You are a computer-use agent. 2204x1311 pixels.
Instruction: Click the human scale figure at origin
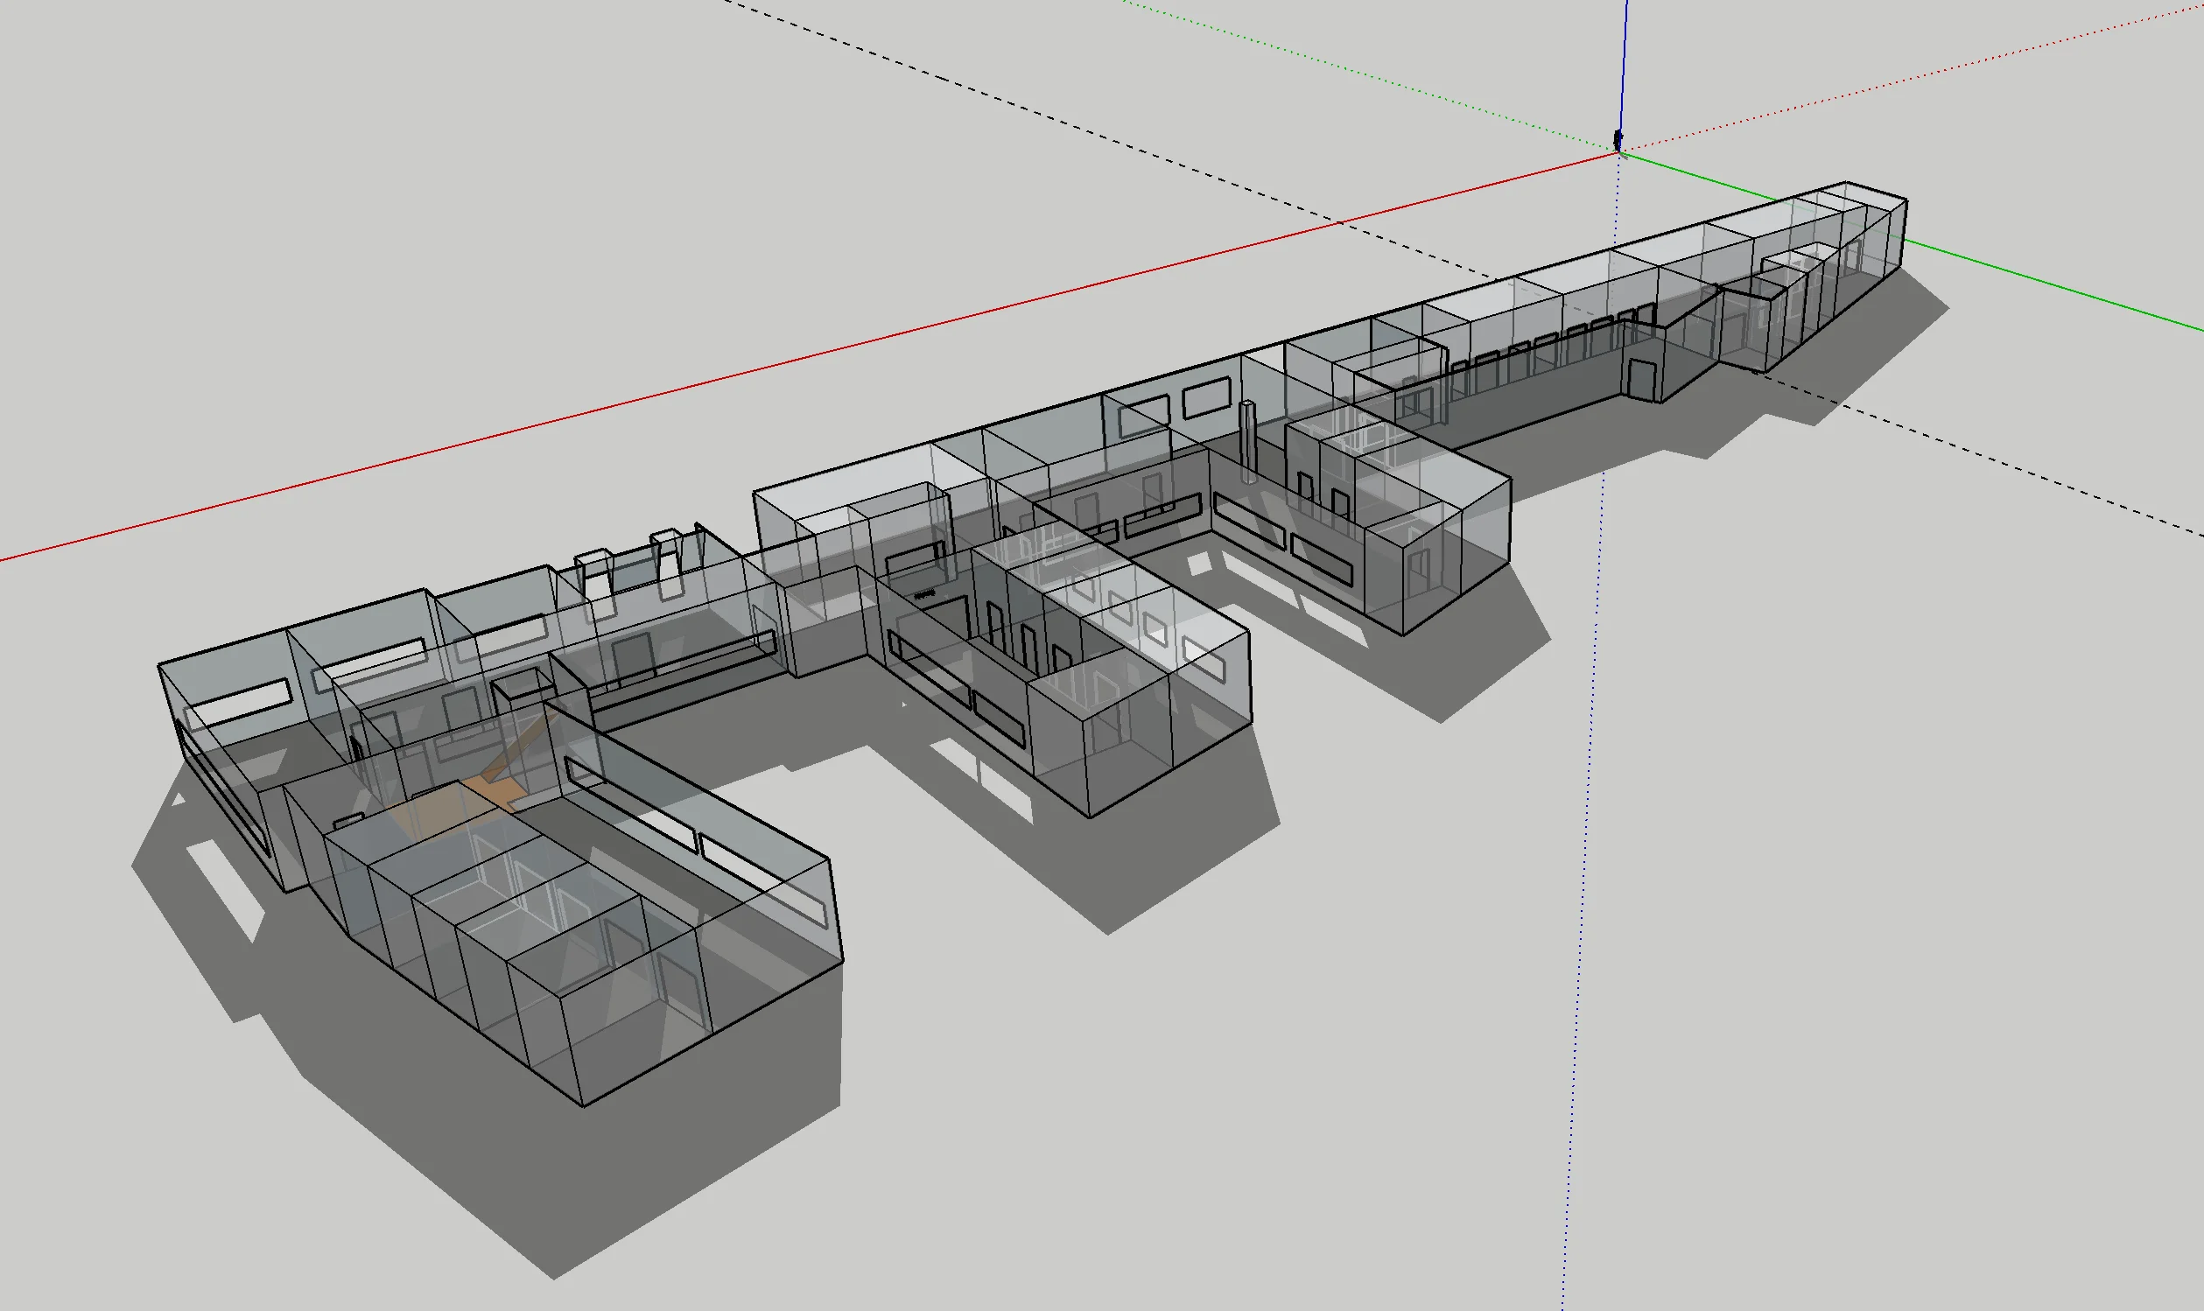tap(1618, 139)
